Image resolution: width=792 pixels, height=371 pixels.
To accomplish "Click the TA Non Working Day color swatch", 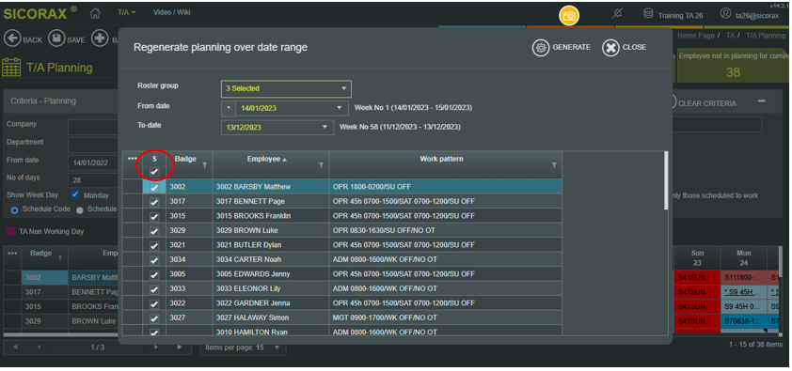I will [x=10, y=232].
